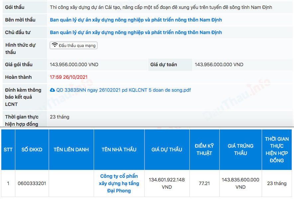
Task: Click the Gói thầu description text
Action: (x=161, y=7)
